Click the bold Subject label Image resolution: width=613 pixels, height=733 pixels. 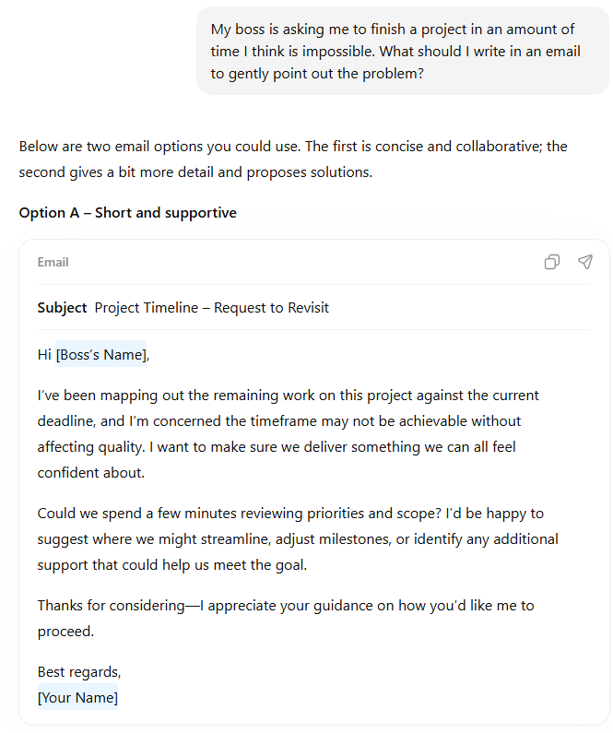pos(62,308)
